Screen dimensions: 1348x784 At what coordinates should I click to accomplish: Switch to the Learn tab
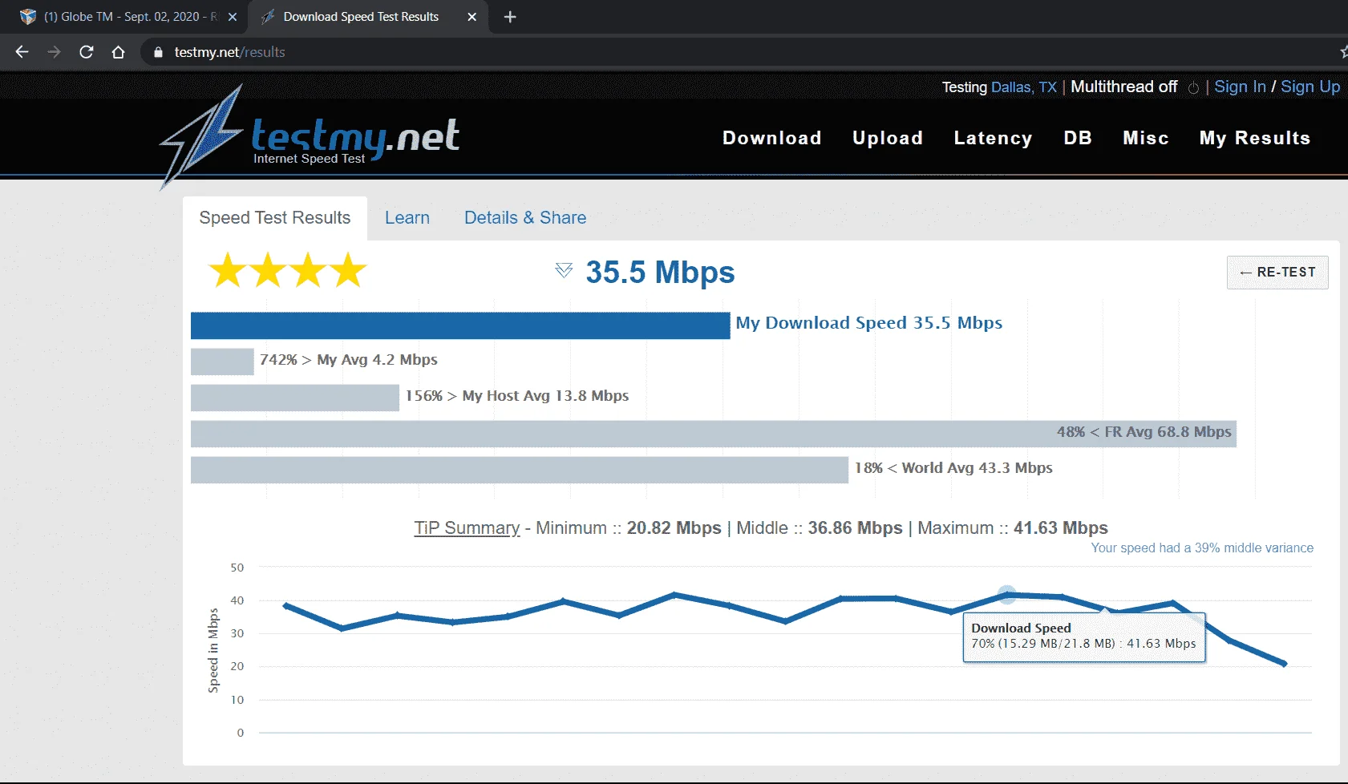[x=407, y=218]
